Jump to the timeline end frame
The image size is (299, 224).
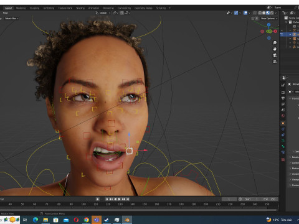click(128, 199)
